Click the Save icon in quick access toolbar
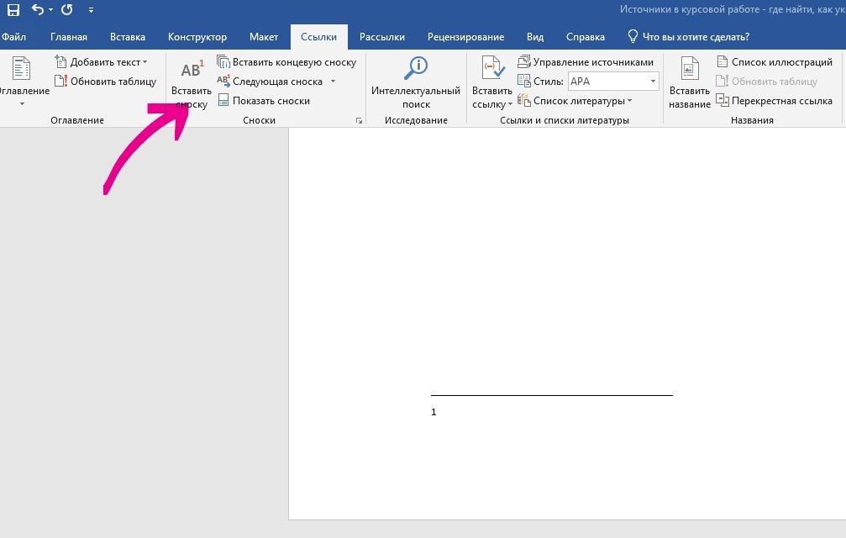The width and height of the screenshot is (846, 538). pyautogui.click(x=13, y=10)
